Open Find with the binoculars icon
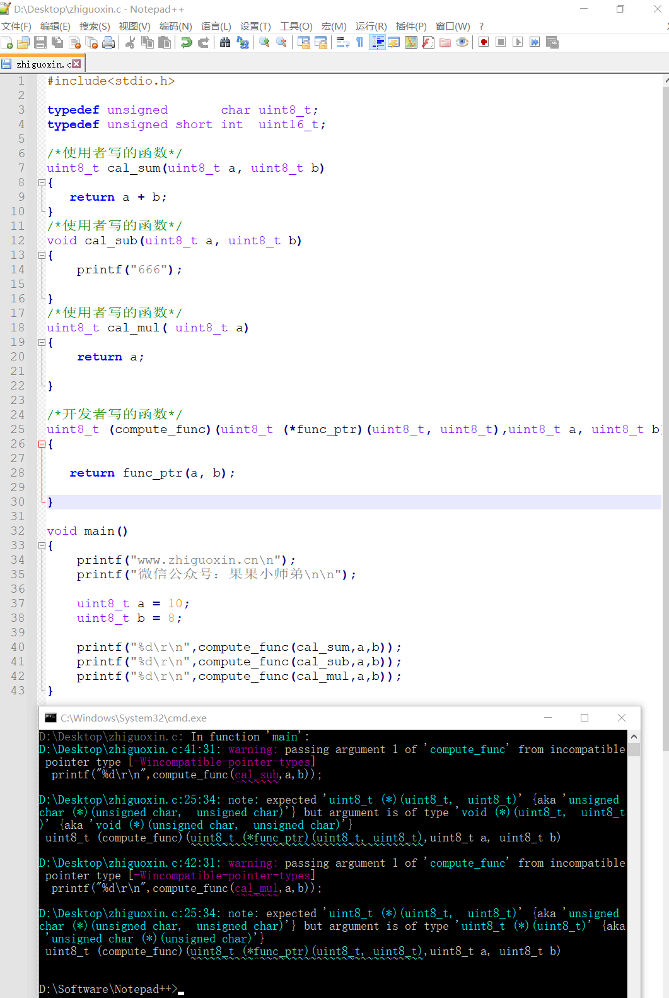This screenshot has height=998, width=669. (225, 42)
